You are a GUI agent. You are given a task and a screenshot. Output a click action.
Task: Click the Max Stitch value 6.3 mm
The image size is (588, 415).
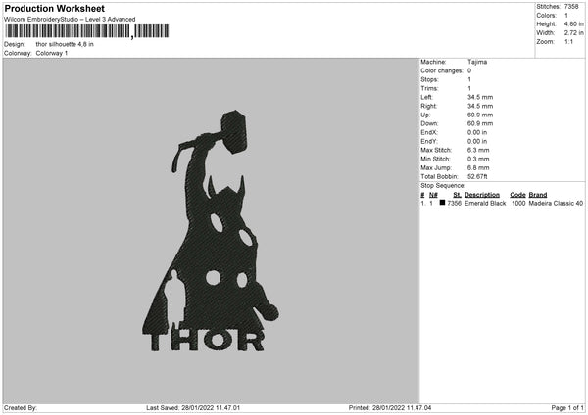tap(478, 150)
